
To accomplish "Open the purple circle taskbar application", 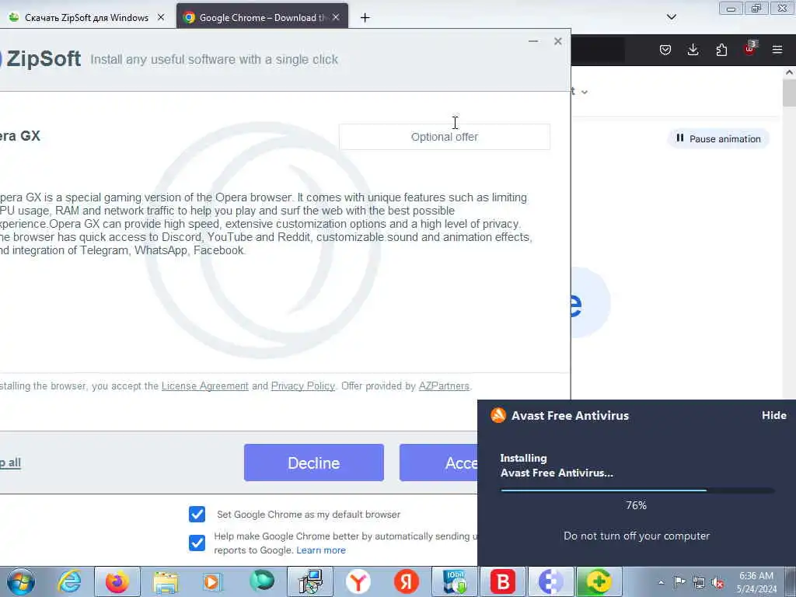I will (x=551, y=581).
